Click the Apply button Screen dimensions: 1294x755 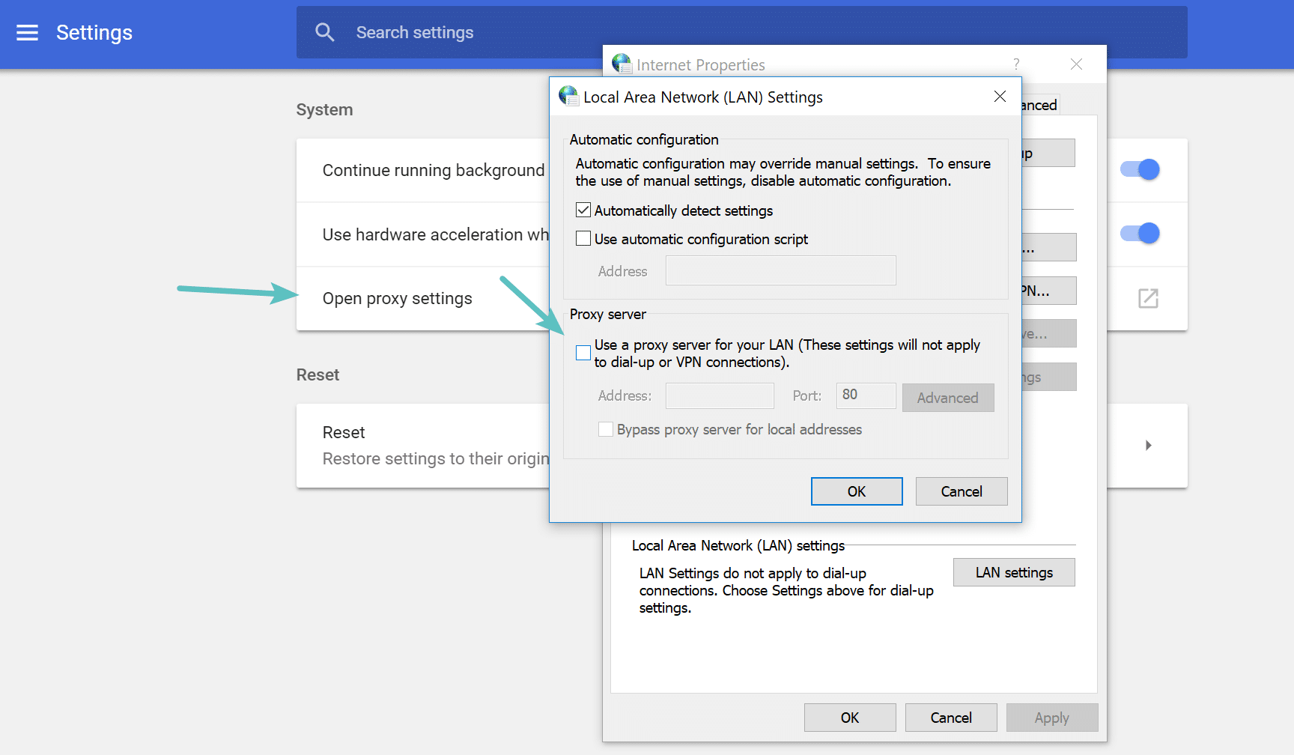click(1051, 717)
